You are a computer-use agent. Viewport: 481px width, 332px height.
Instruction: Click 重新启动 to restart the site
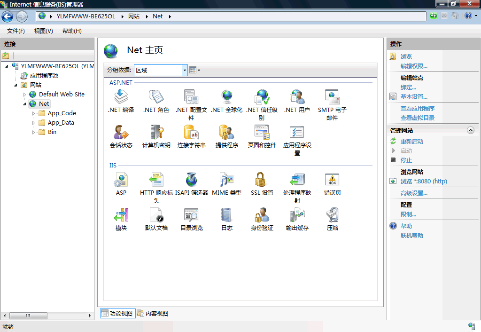point(411,141)
